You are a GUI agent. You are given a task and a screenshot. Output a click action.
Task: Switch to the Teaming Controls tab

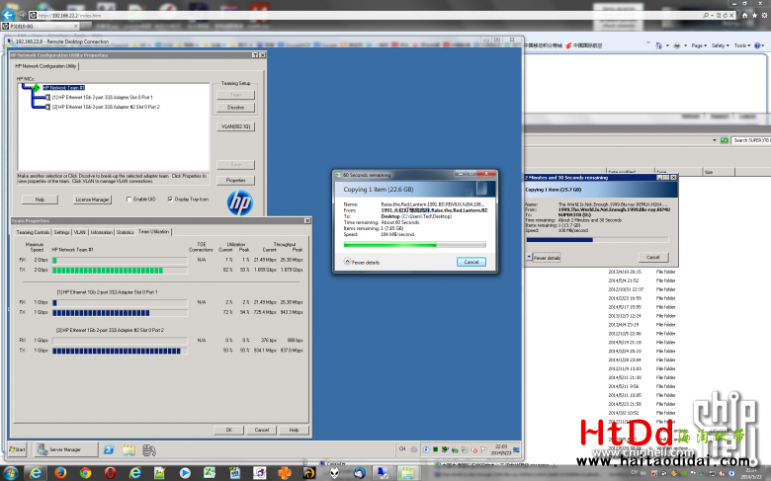pos(33,232)
